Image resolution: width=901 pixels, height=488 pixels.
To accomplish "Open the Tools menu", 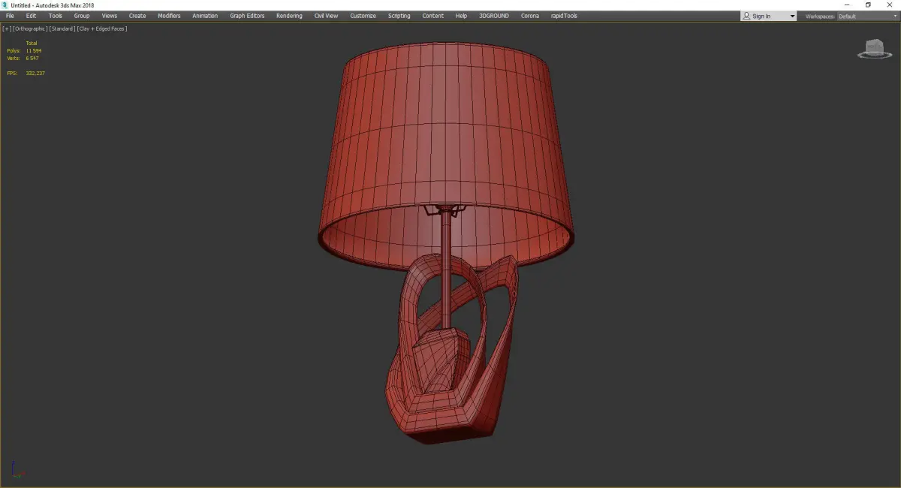I will coord(56,16).
